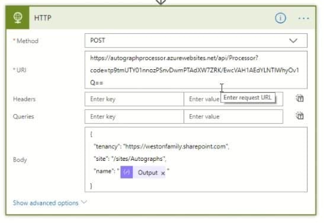This screenshot has height=223, width=324.
Task: Remove the Output token from Body
Action: 163,173
